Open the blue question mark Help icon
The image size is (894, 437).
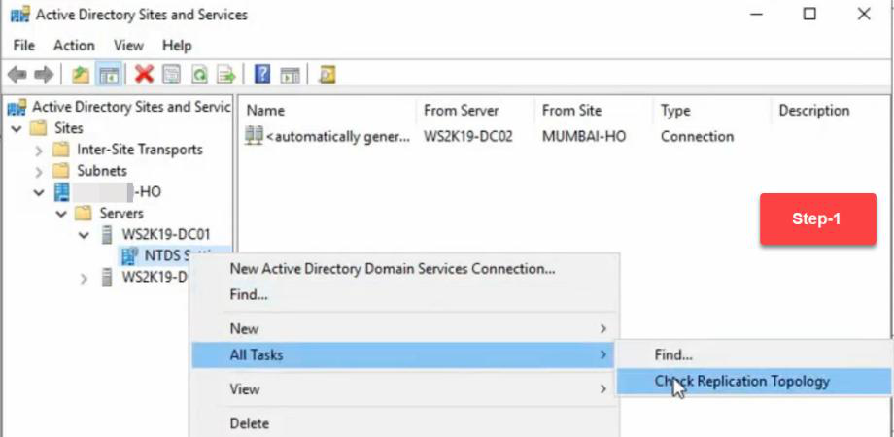coord(261,74)
